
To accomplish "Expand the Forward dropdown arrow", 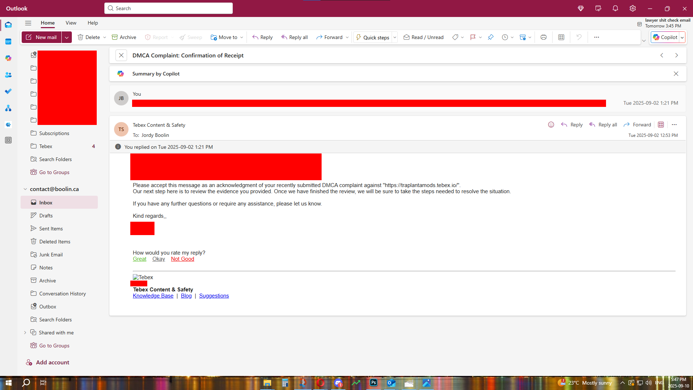I will point(347,37).
